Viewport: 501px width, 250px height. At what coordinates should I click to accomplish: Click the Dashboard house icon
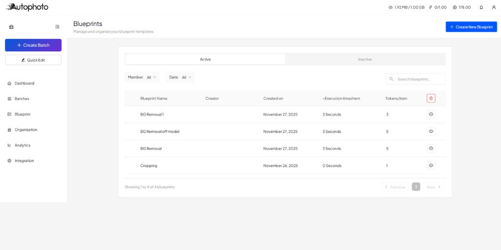tap(9, 83)
